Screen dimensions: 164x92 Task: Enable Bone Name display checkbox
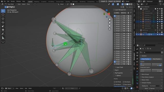124,85
